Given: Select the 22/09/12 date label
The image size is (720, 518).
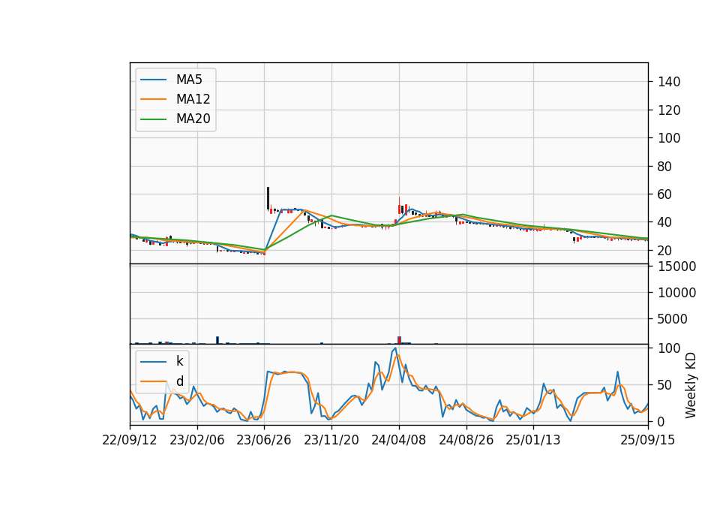Looking at the screenshot, I should (x=130, y=440).
